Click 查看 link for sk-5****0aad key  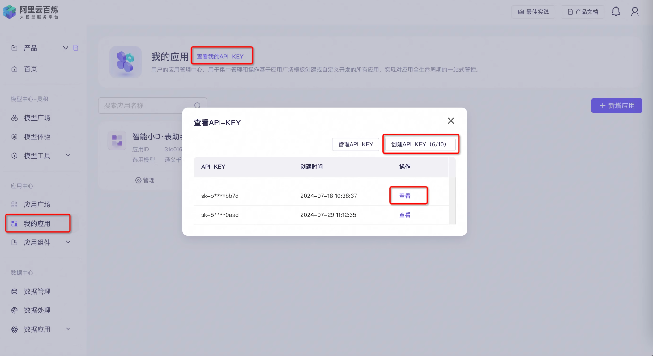pyautogui.click(x=404, y=215)
